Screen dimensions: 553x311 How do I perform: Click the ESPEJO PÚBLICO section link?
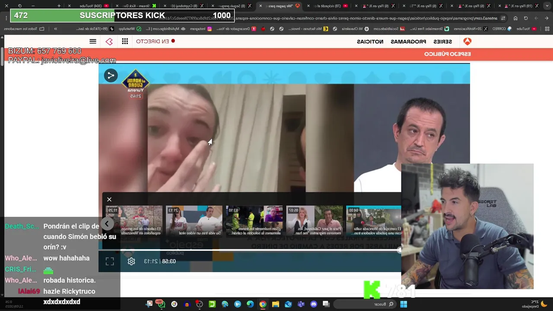(x=447, y=54)
